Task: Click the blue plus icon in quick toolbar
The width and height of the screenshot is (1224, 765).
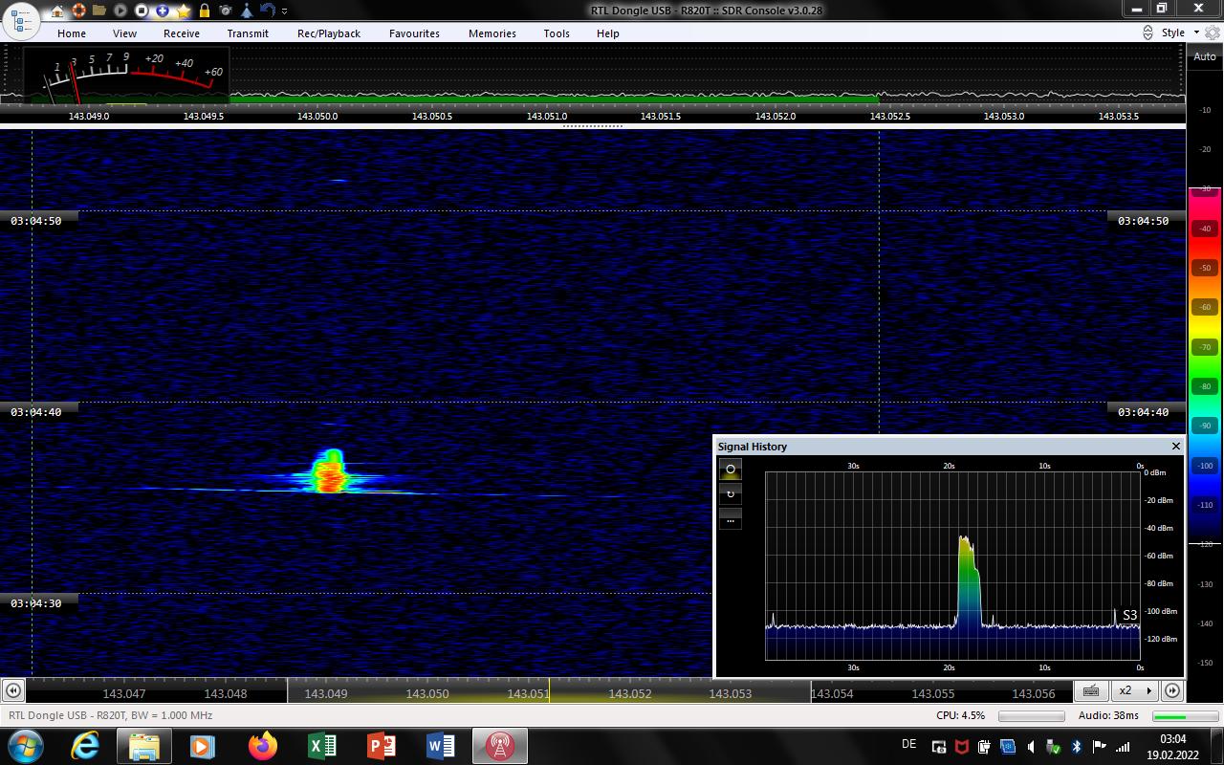Action: (x=163, y=11)
